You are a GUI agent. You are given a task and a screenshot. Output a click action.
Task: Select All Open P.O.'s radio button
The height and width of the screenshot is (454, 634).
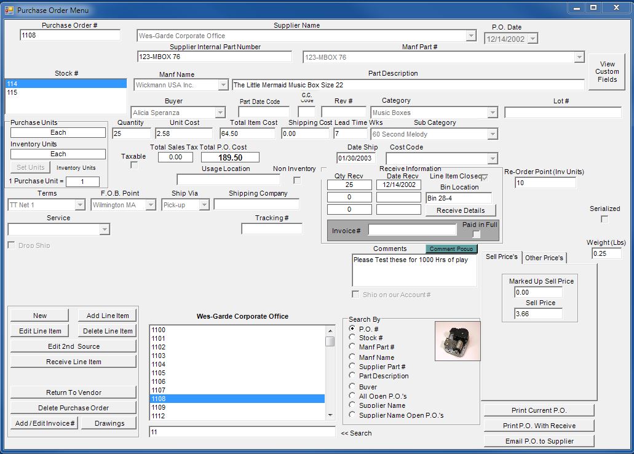[352, 396]
